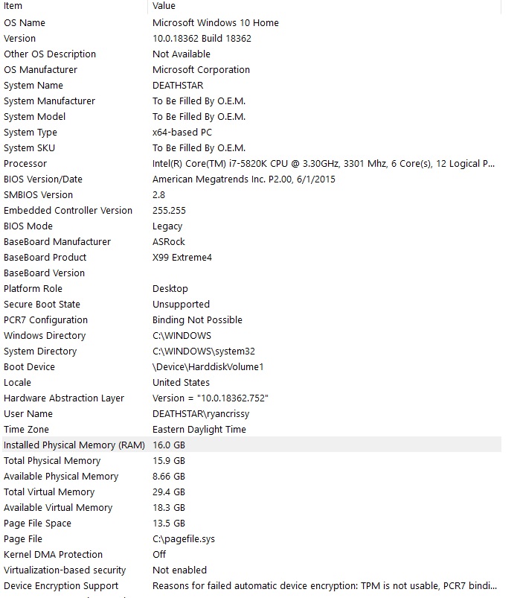520x598 pixels.
Task: Select the DEATHSTAR system name value
Action: 178,86
